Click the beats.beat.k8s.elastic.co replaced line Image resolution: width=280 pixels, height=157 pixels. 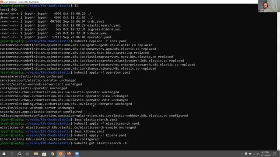74,53
